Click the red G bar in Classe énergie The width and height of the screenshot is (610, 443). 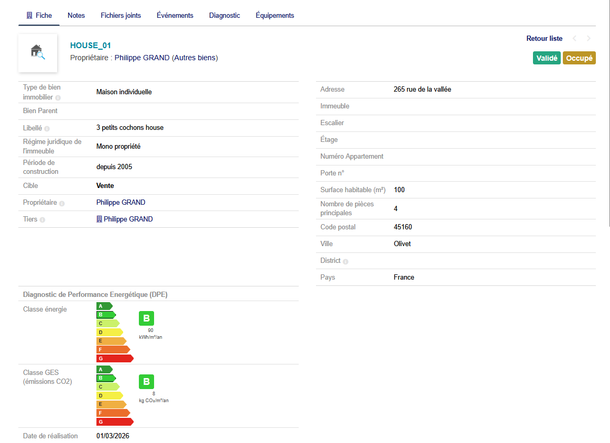114,359
